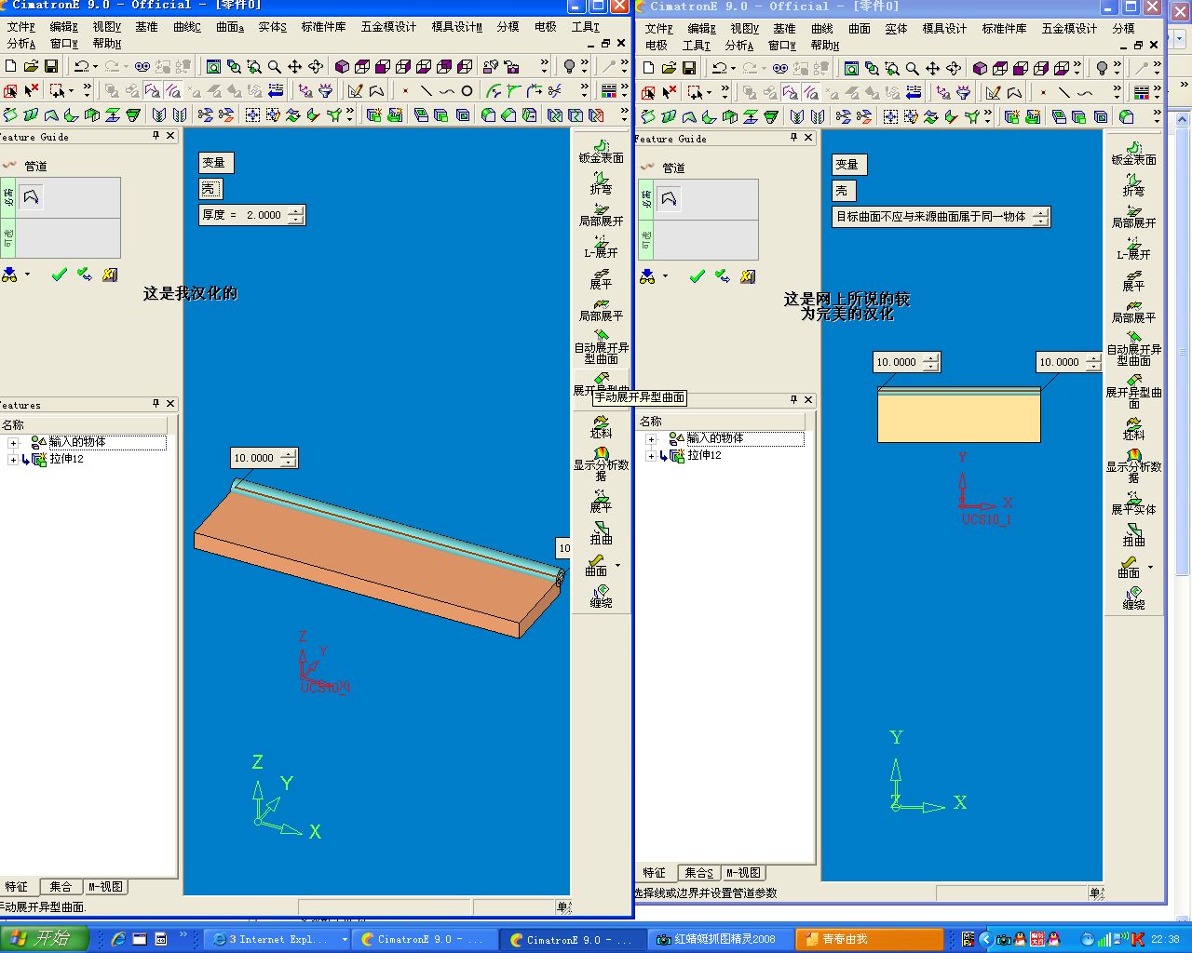Open 文件 menu in left window

tap(20, 27)
